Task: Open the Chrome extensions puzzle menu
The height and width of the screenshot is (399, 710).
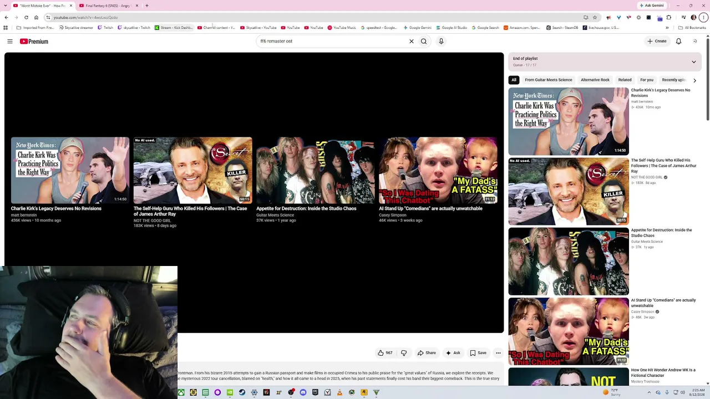Action: (x=669, y=17)
